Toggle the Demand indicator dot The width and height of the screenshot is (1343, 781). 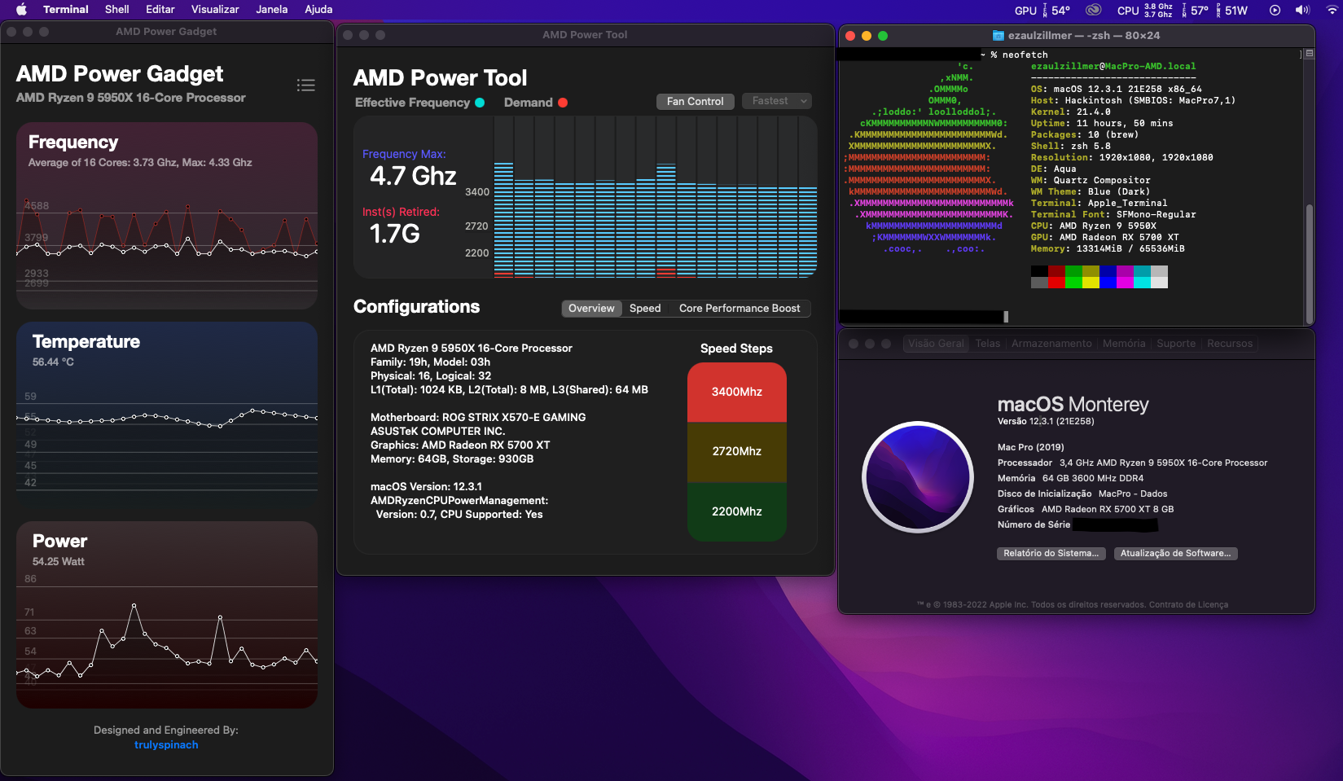(563, 103)
